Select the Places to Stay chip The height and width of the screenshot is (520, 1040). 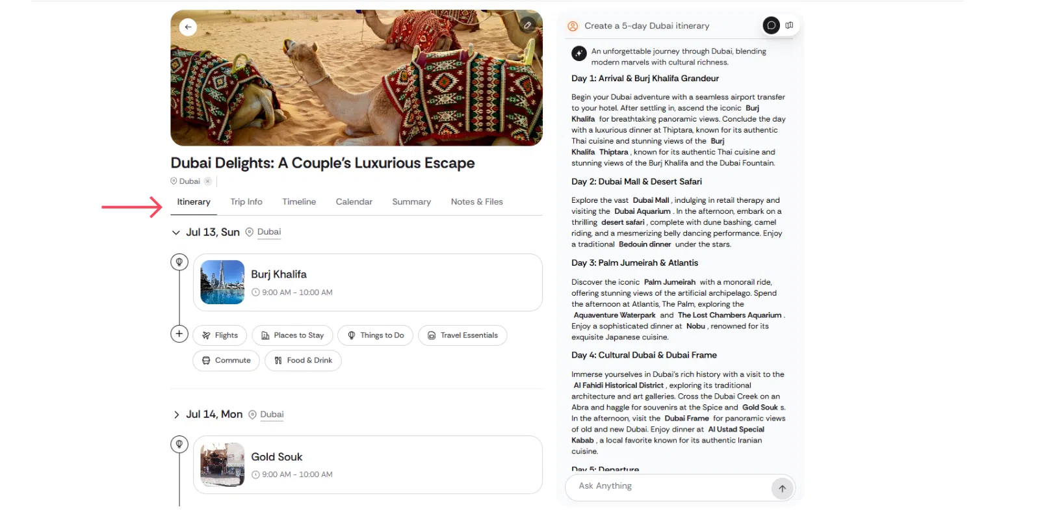click(x=292, y=335)
